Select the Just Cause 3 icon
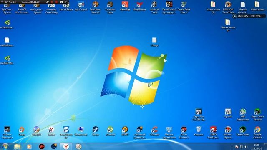Screen dimensions: 267x150 pyautogui.click(x=81, y=7)
